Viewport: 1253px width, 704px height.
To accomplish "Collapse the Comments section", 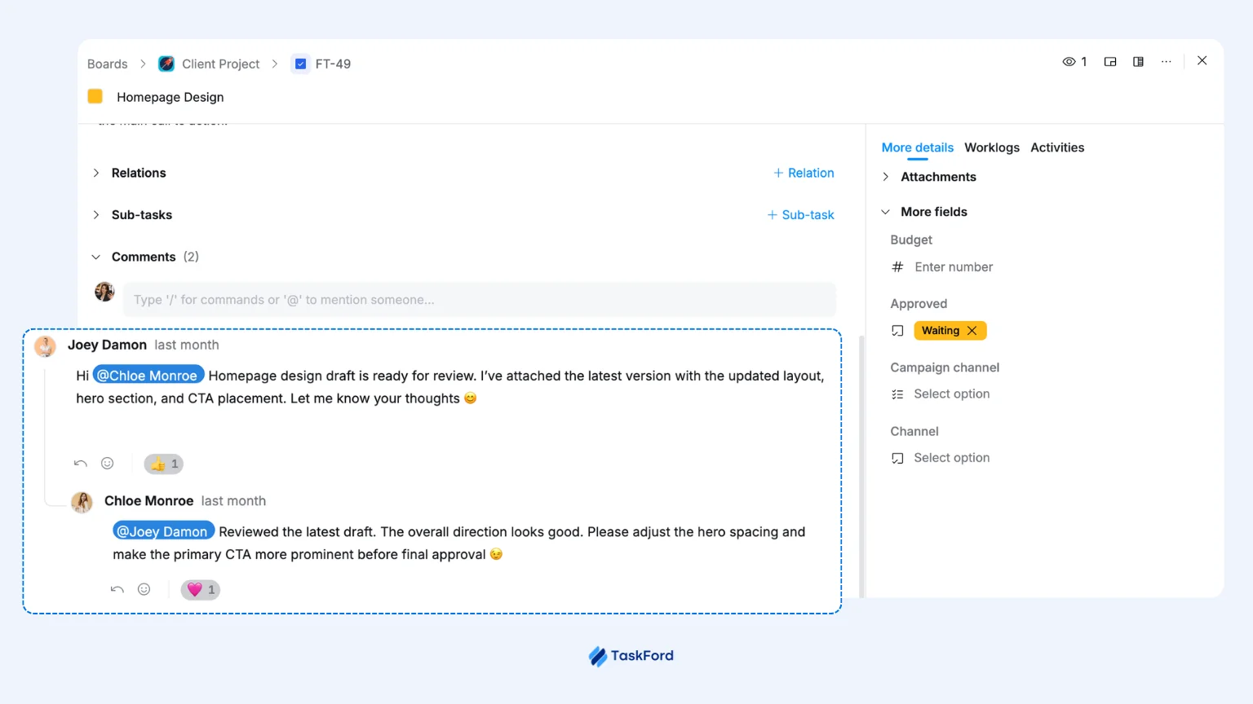I will pos(96,257).
